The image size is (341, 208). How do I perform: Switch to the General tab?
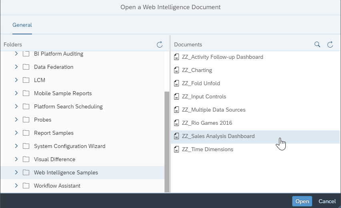[22, 25]
